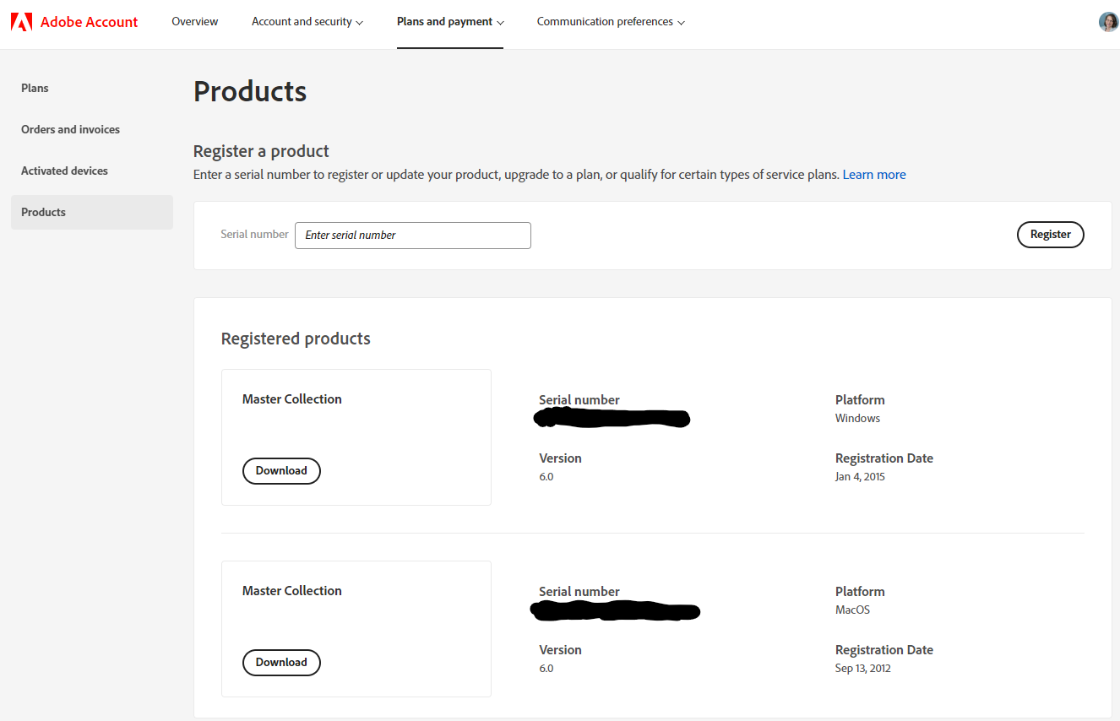Viewport: 1120px width, 721px height.
Task: Click the Adobe logo icon
Action: [x=21, y=22]
